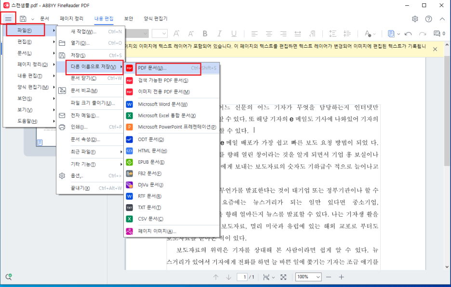Viewport: 451px width, 287px height.
Task: Open the help question mark icon
Action: point(428,19)
